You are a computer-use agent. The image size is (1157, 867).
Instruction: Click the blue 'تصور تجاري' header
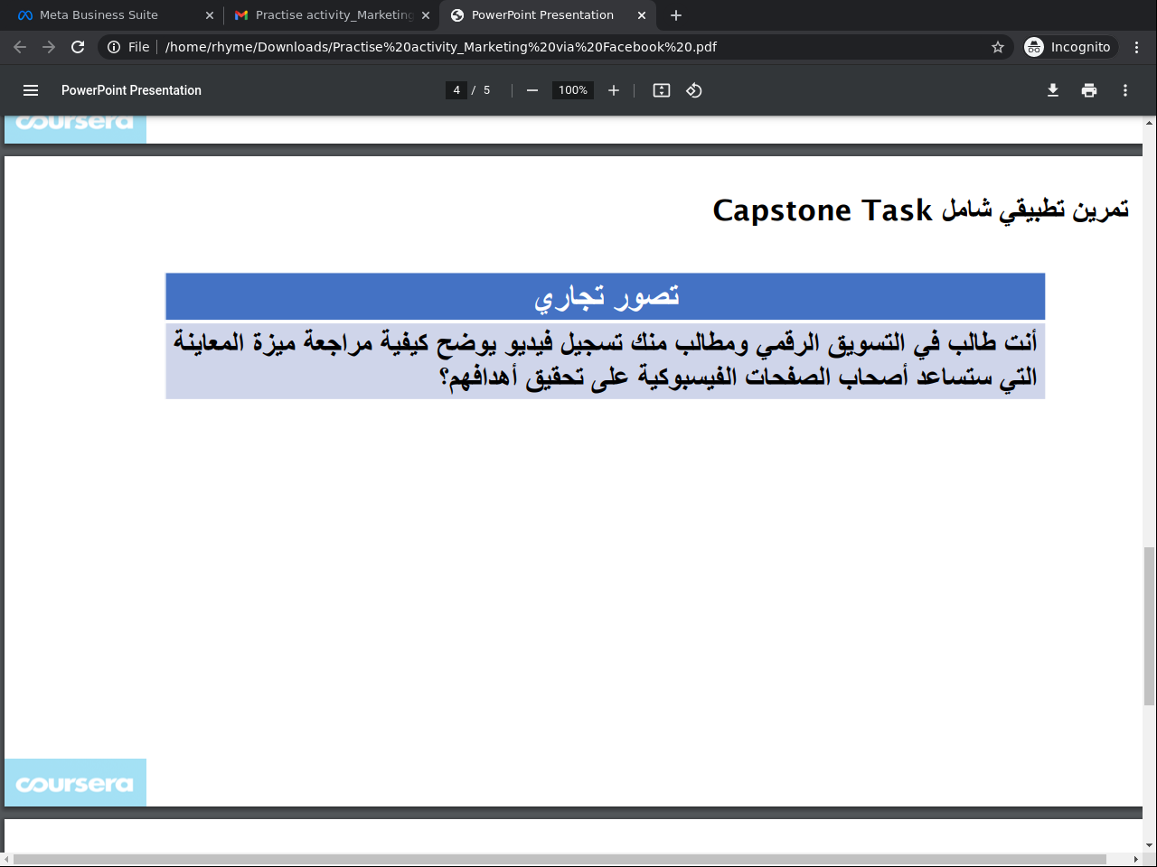[x=606, y=296]
